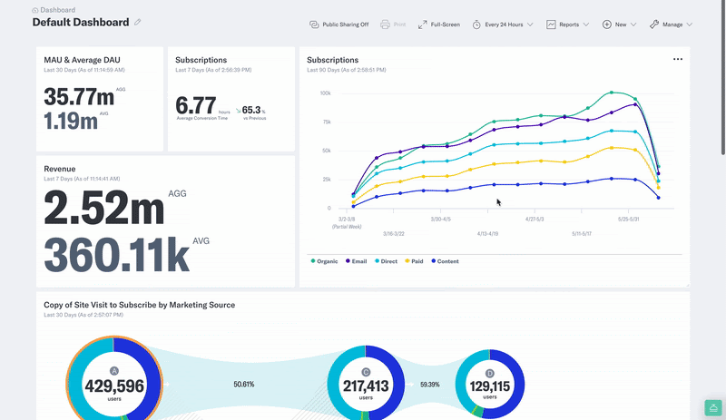
Task: Click the 59.39% funnel conversion label
Action: [x=430, y=385]
